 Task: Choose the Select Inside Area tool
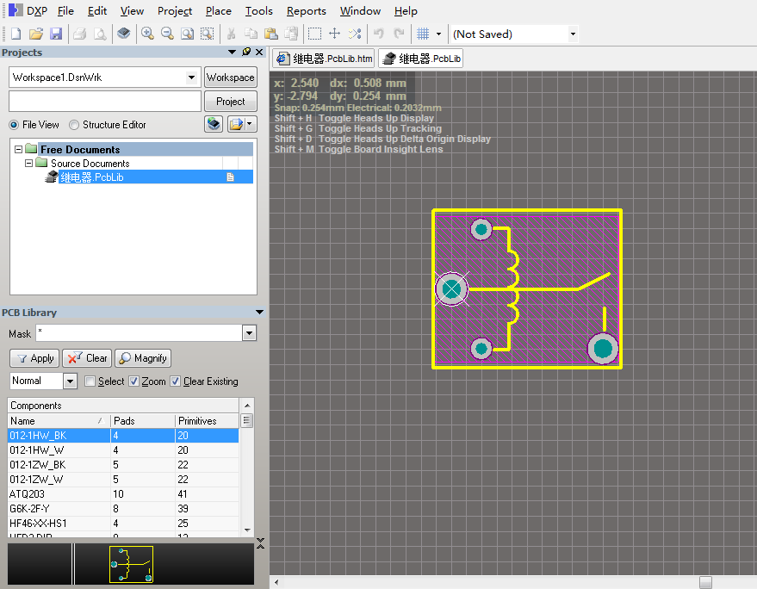click(315, 34)
